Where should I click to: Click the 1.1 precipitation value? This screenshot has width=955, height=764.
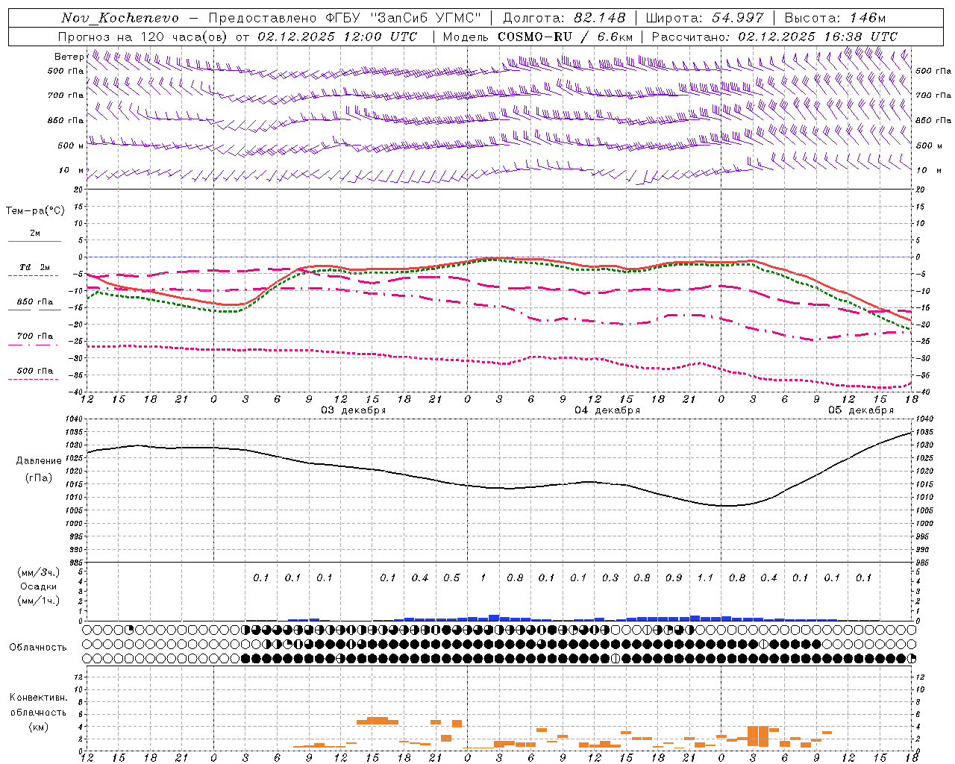pos(705,578)
